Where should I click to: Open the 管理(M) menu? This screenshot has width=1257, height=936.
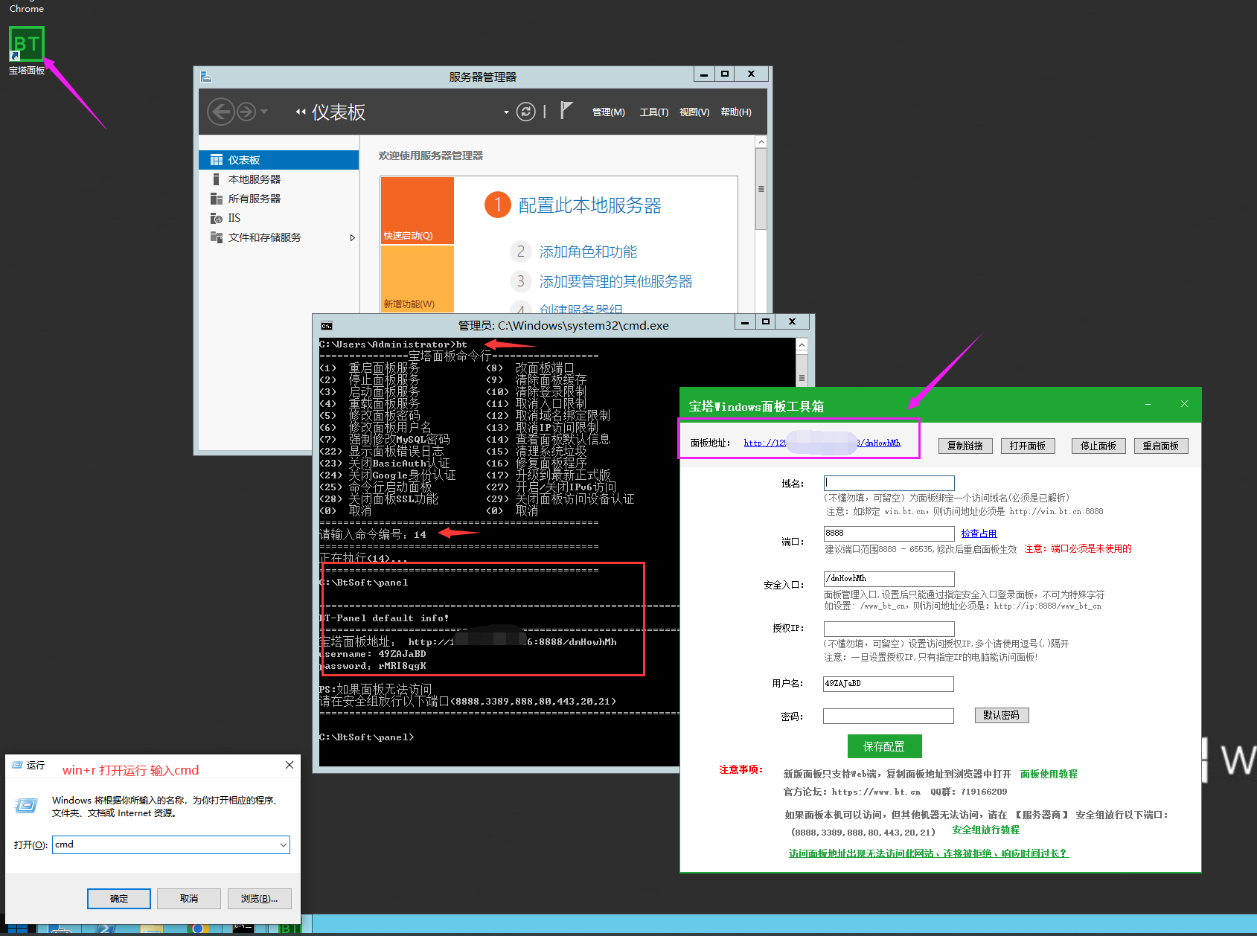click(608, 112)
